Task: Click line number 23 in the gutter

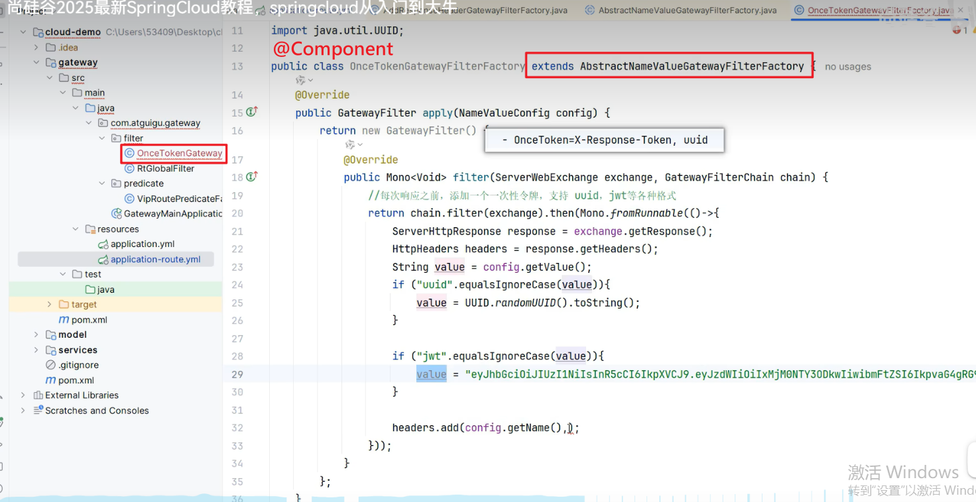Action: click(237, 267)
